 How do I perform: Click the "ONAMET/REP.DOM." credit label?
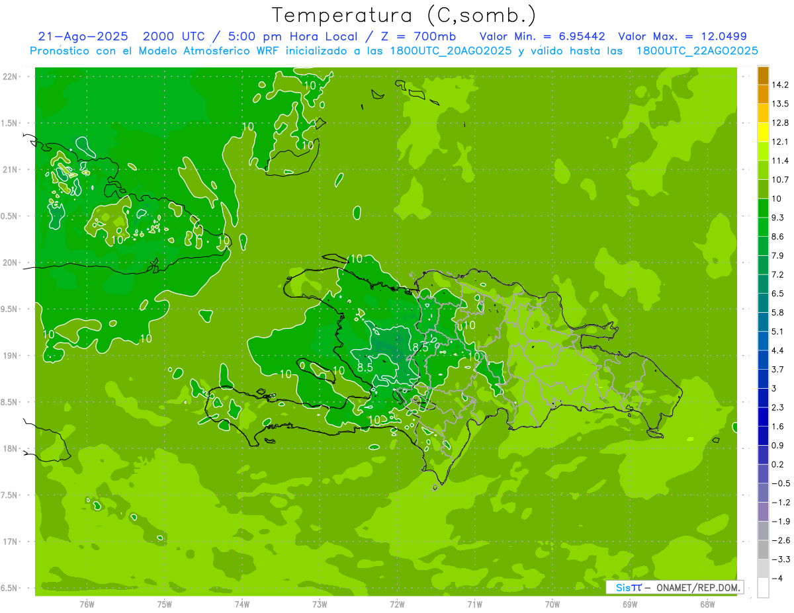click(697, 587)
